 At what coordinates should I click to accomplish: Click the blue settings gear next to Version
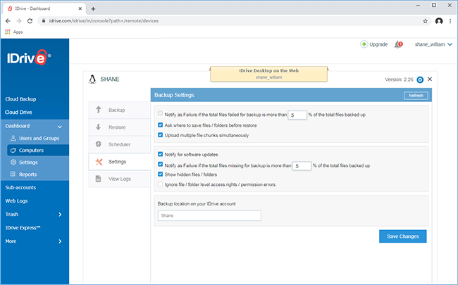(420, 80)
